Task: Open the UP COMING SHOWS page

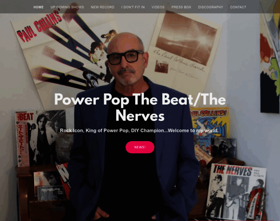Action: [67, 7]
